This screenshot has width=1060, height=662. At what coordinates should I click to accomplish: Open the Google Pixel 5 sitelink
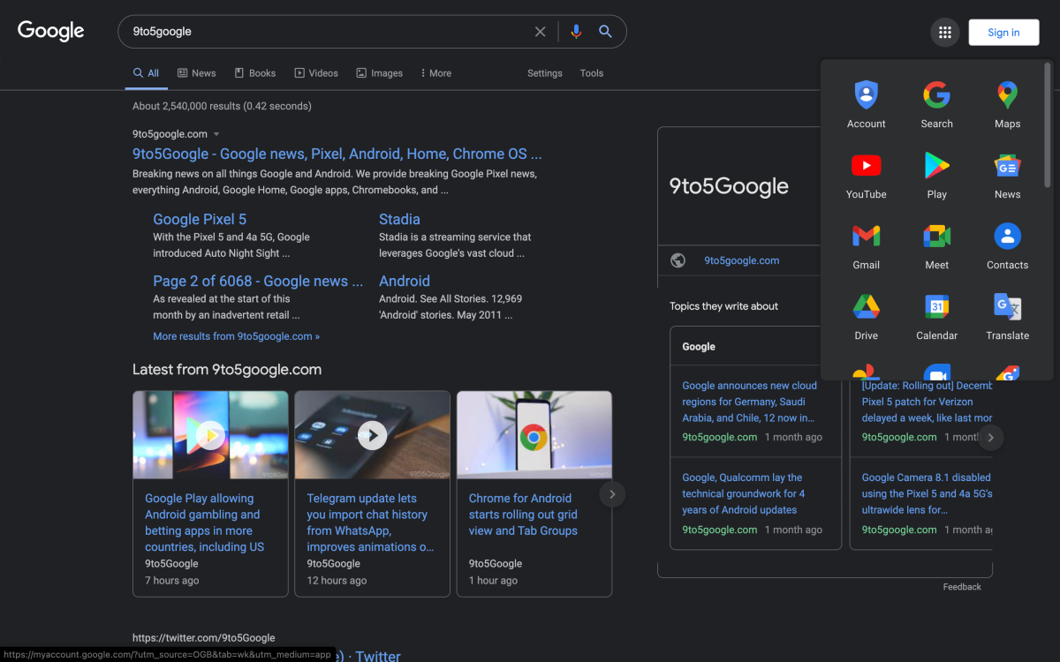(200, 219)
